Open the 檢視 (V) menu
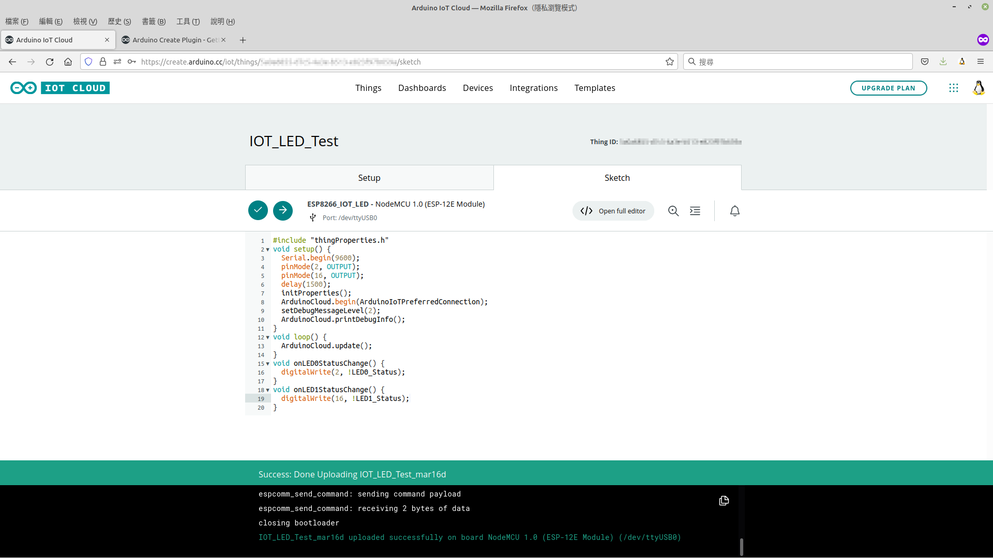The image size is (993, 558). [x=85, y=21]
